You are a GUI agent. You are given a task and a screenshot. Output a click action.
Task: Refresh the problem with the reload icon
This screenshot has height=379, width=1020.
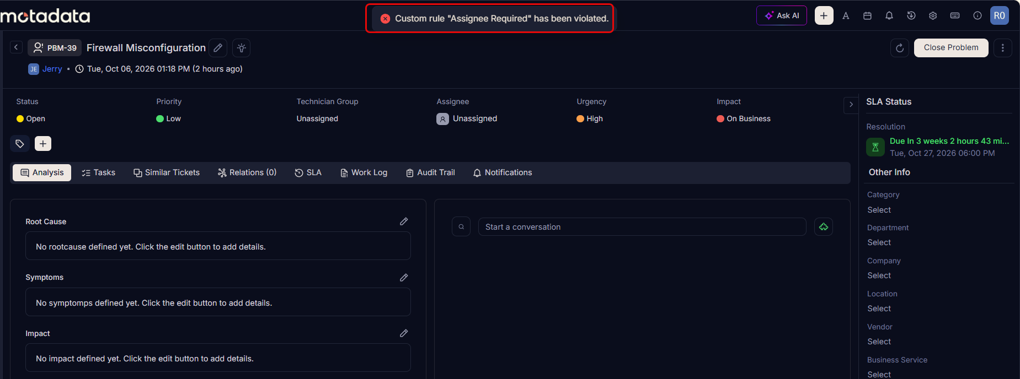[x=900, y=48]
